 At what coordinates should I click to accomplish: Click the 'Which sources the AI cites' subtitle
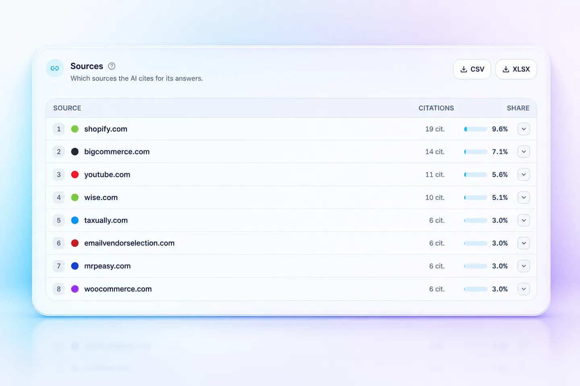[137, 78]
